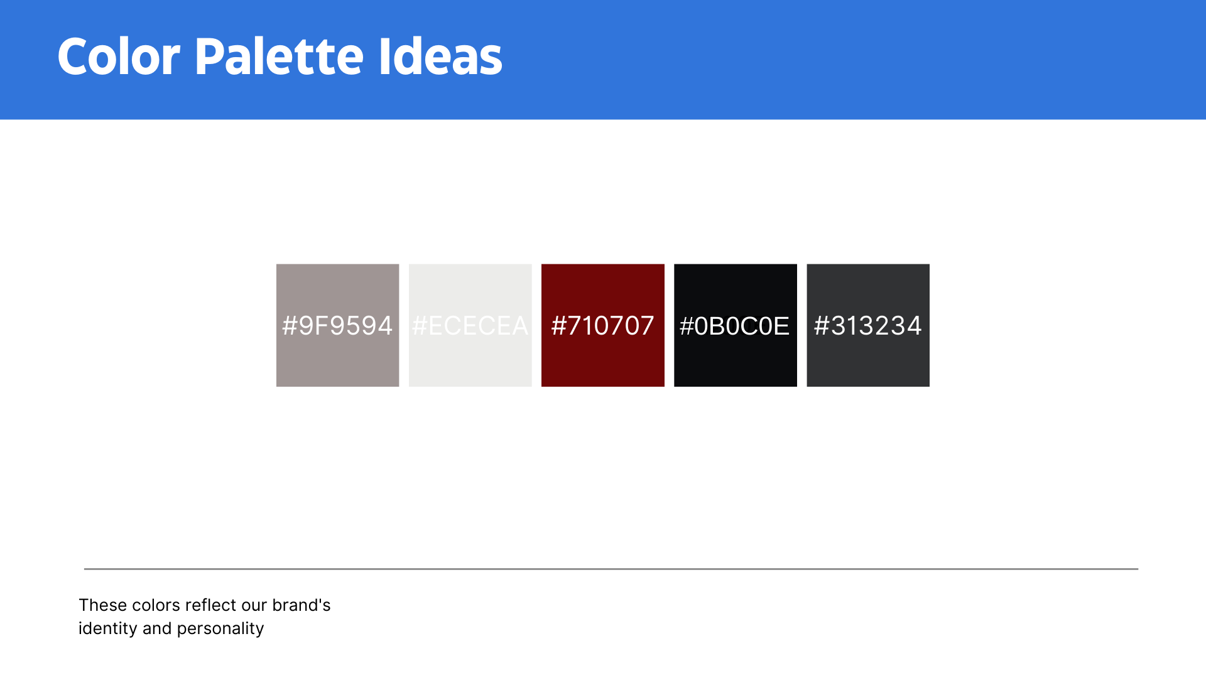Click the faint "#ECECEA" hex label

(470, 326)
